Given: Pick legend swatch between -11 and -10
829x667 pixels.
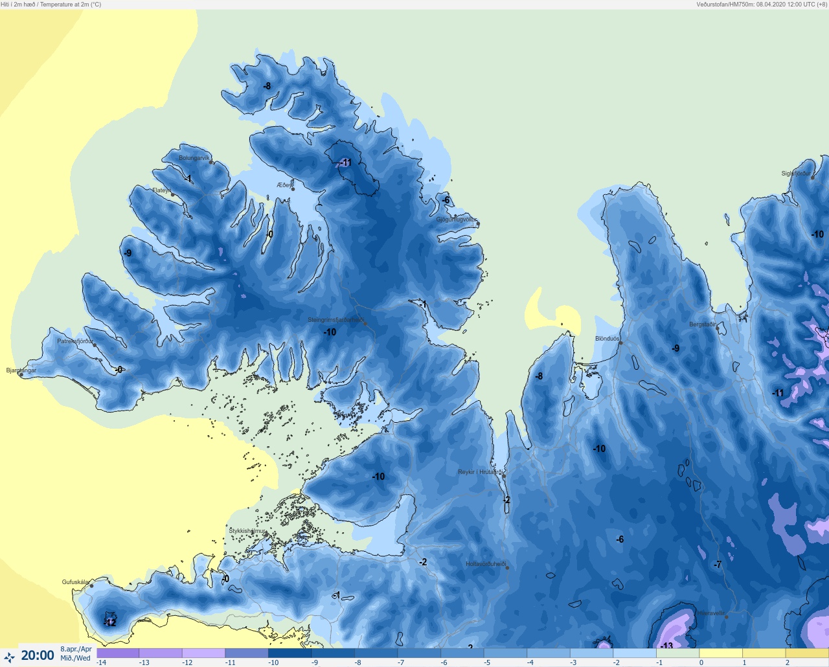Looking at the screenshot, I should [247, 653].
